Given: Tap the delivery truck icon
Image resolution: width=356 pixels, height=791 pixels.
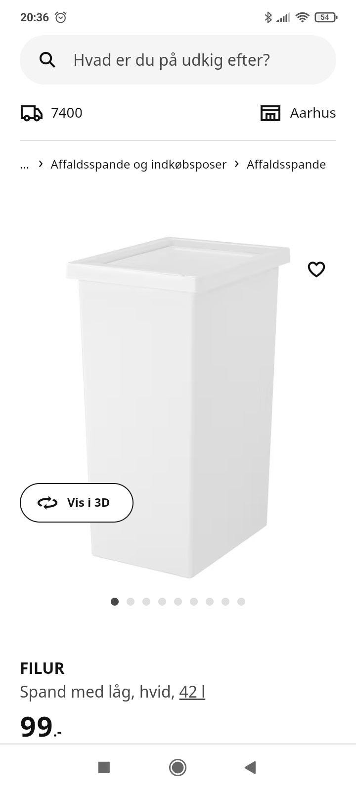Looking at the screenshot, I should (x=31, y=113).
